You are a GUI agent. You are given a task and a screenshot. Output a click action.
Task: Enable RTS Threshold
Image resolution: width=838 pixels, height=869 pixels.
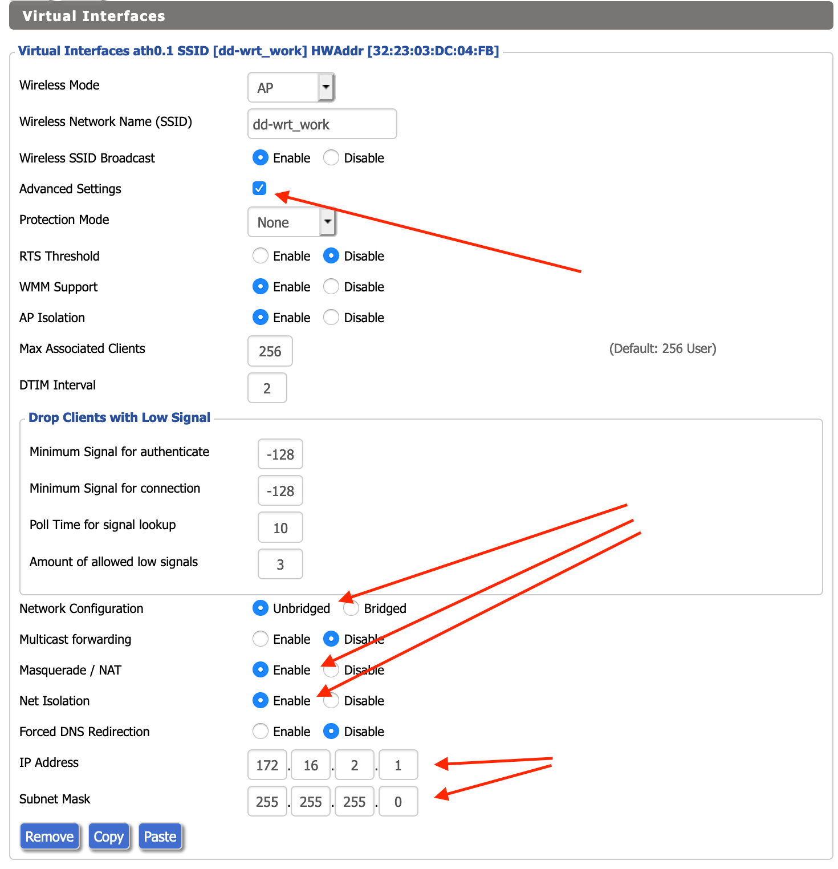(260, 255)
